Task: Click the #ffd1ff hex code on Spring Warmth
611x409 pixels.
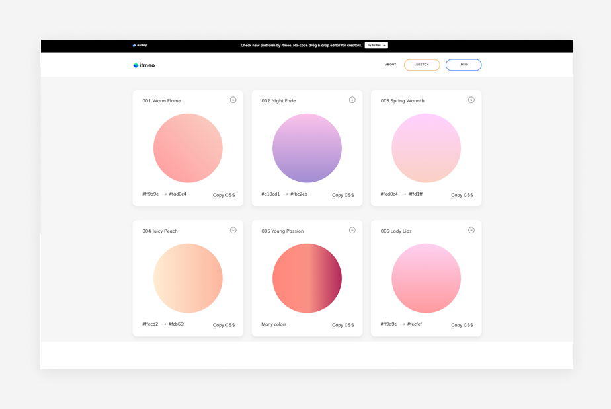Action: (415, 194)
